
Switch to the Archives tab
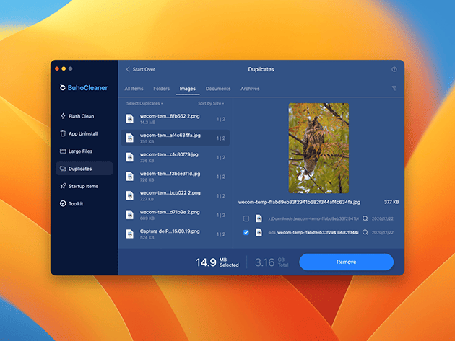[x=250, y=89]
